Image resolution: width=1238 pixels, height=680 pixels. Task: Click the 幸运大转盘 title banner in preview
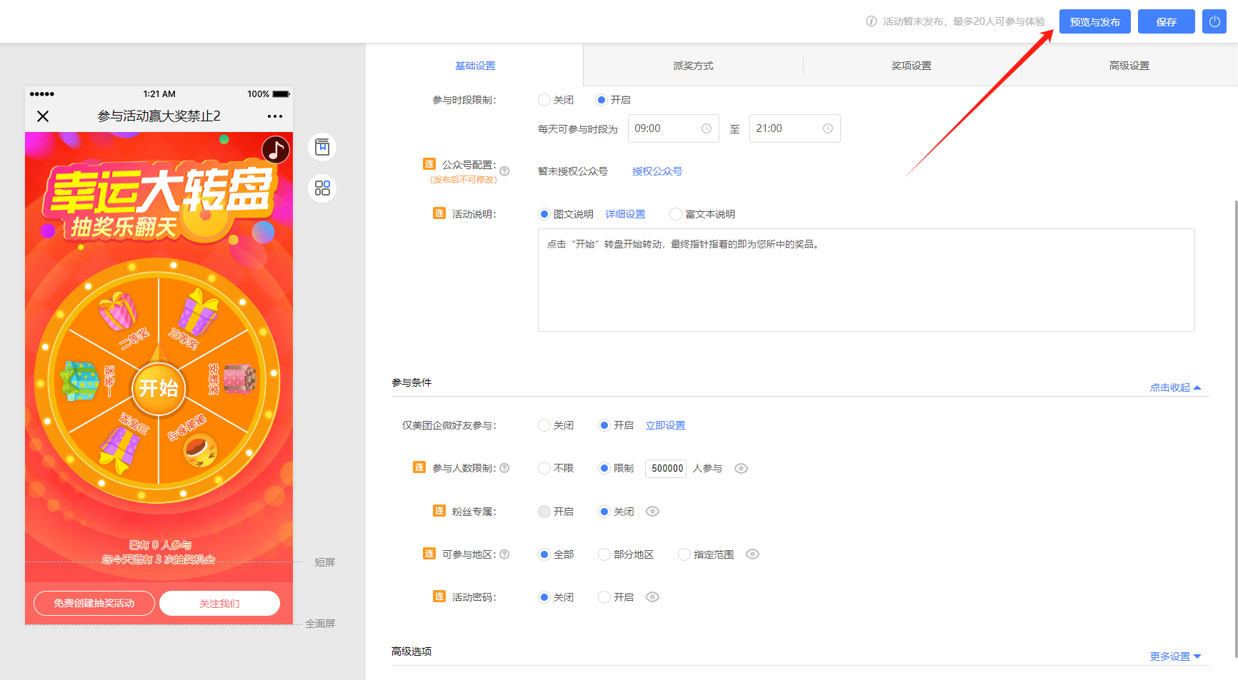click(160, 191)
